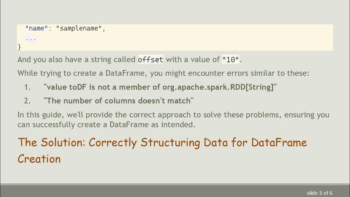Click the word "Creation" in the heading
The width and height of the screenshot is (350, 197).
[39, 159]
